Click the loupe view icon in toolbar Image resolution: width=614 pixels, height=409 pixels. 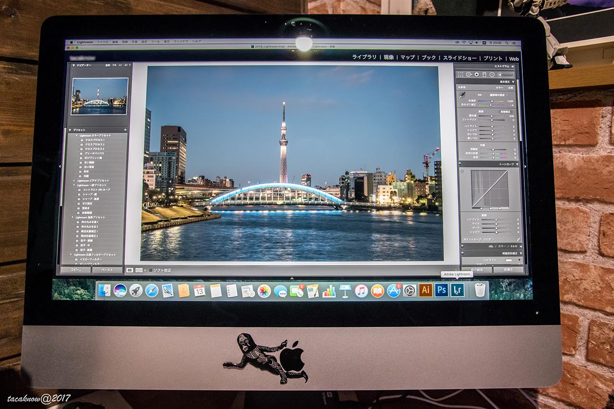pyautogui.click(x=130, y=270)
